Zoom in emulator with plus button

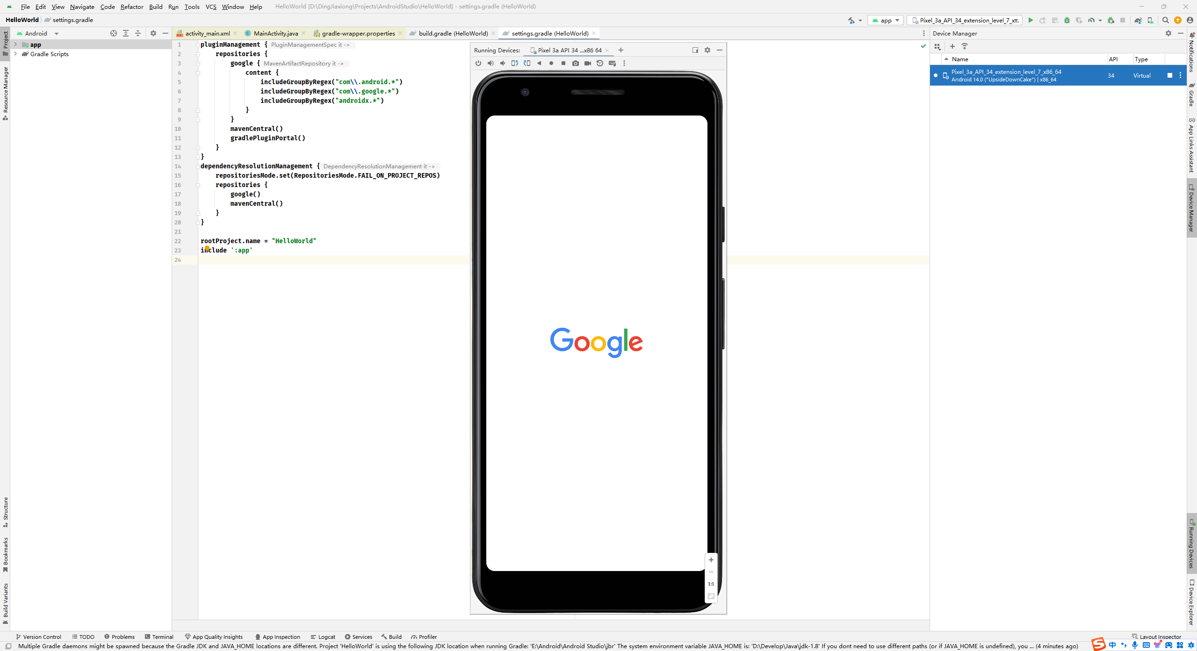[x=711, y=560]
